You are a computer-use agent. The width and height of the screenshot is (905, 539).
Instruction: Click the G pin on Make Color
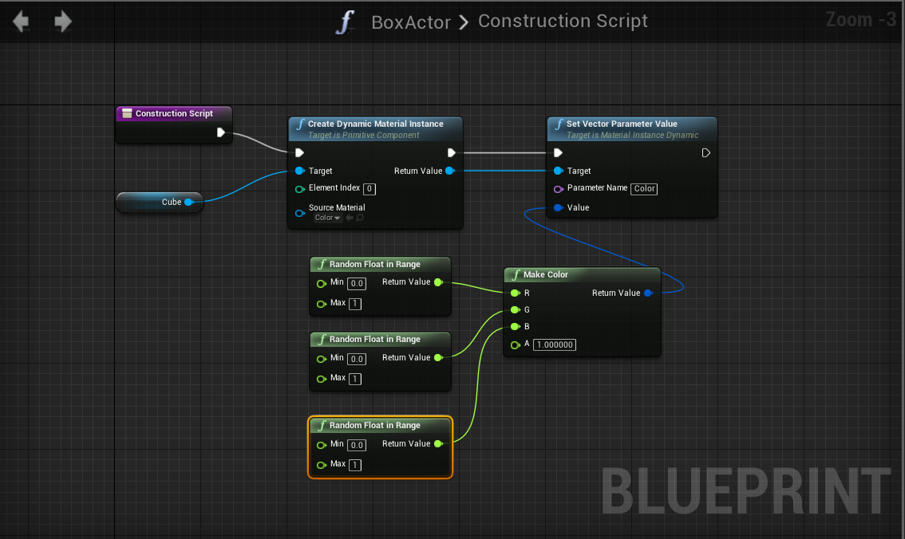click(516, 310)
